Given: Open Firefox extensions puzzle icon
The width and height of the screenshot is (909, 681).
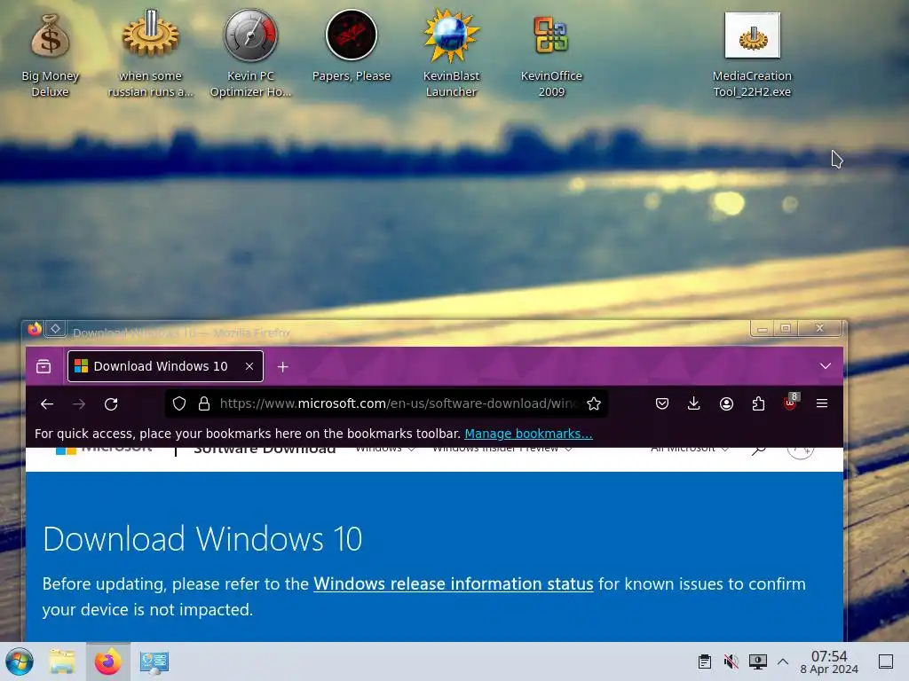Looking at the screenshot, I should click(758, 403).
